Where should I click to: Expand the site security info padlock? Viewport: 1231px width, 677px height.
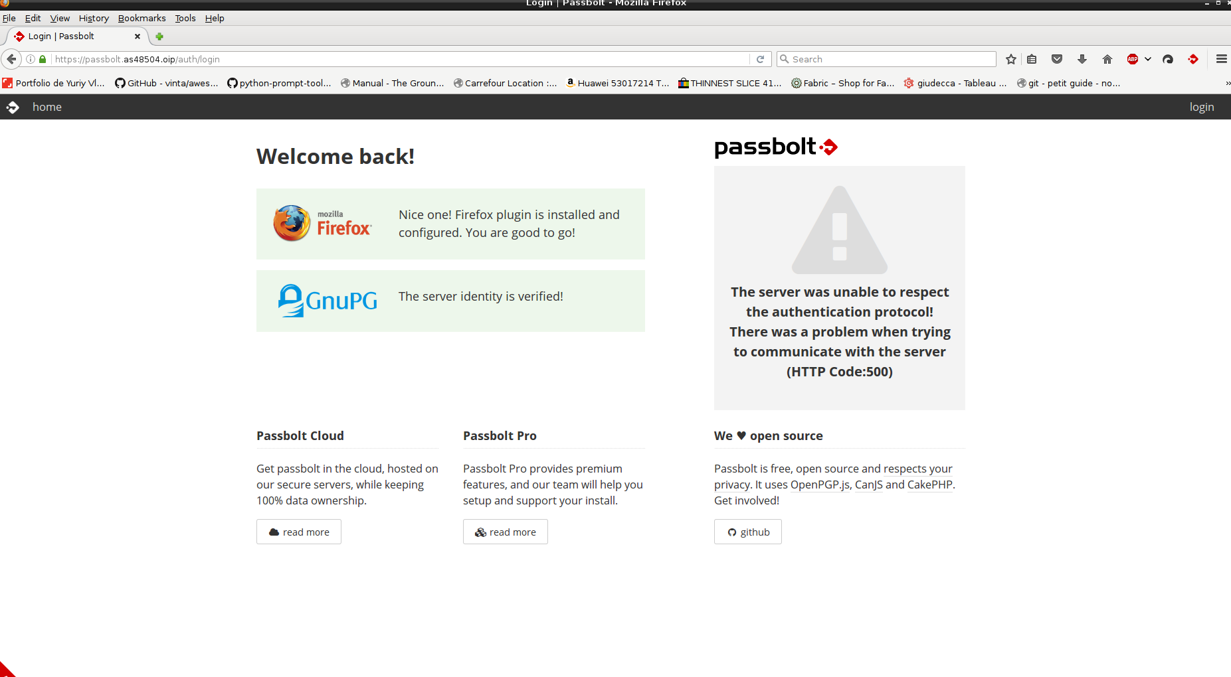42,59
